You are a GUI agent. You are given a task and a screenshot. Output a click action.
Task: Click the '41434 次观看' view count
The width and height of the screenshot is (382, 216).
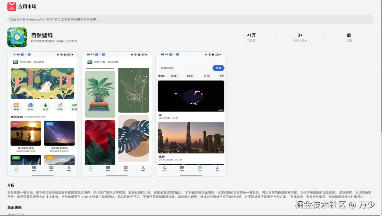(166, 160)
